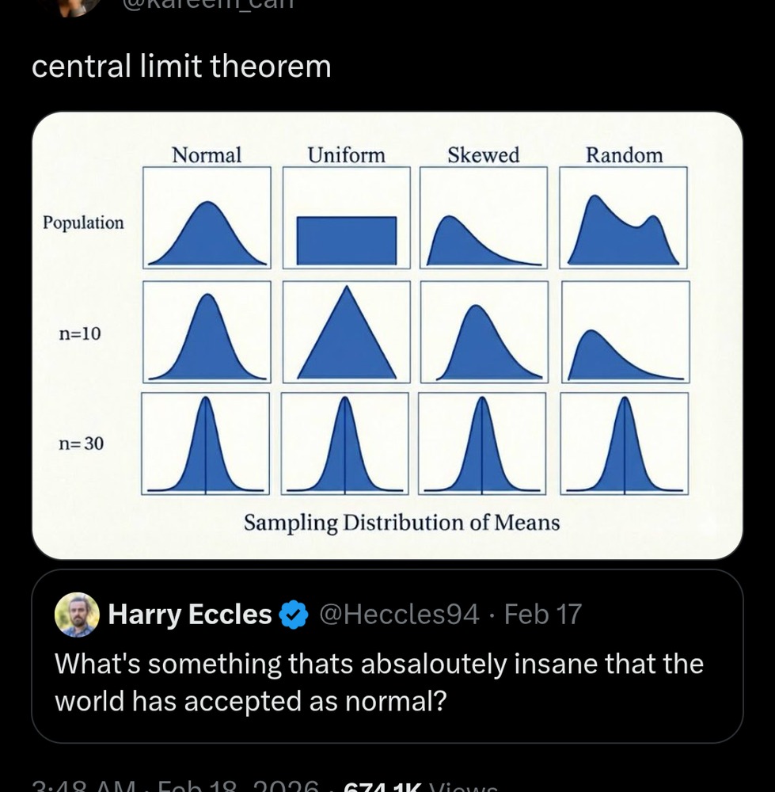Open the Harry Eccles display name

[190, 615]
